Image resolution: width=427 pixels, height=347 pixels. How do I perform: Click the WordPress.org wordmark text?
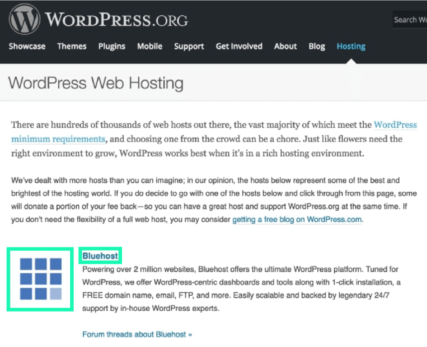[x=116, y=19]
